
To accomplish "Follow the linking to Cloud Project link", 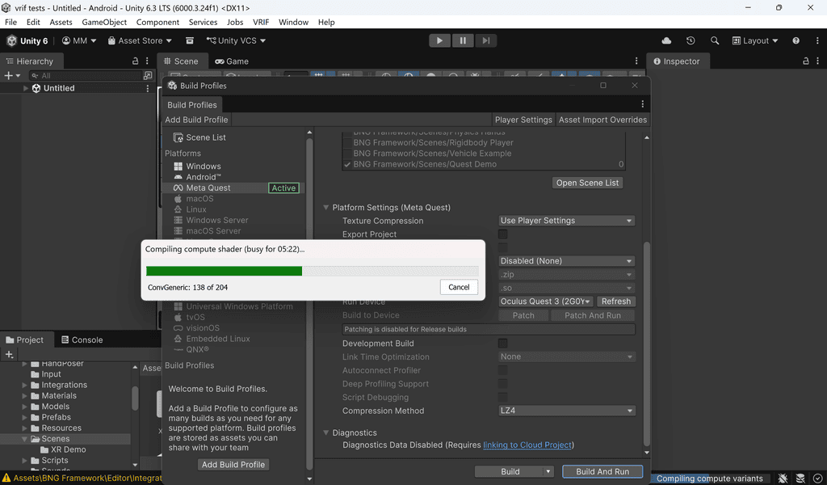I will tap(527, 445).
